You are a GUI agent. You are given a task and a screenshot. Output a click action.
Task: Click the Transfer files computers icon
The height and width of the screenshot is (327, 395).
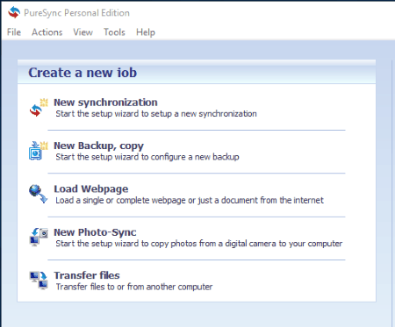click(39, 281)
